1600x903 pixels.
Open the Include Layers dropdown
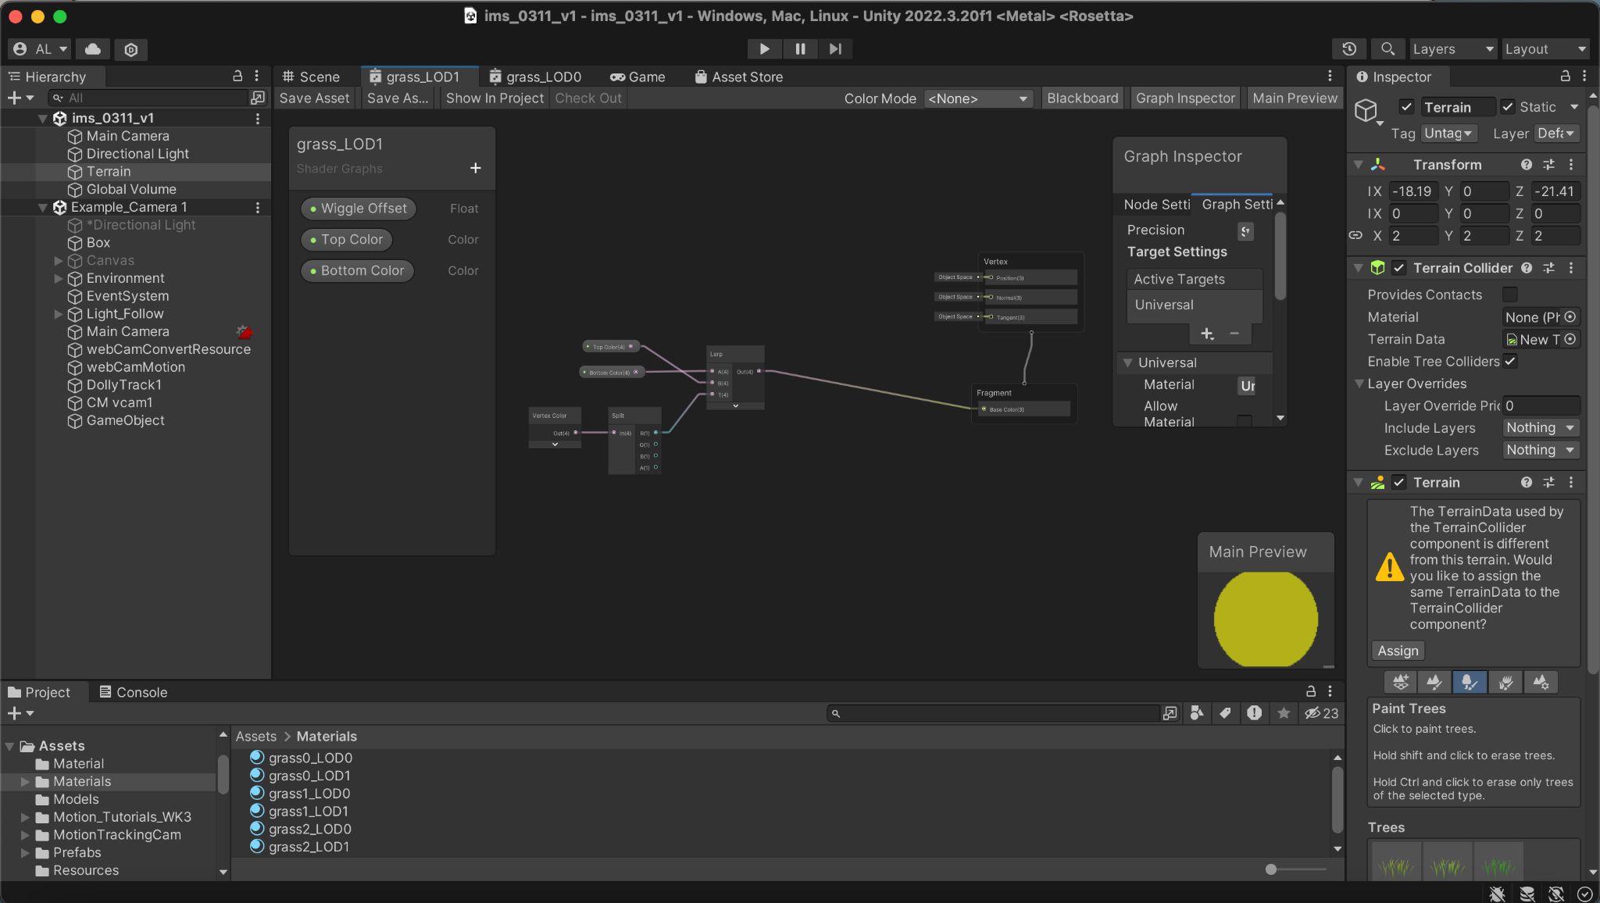[x=1541, y=427]
